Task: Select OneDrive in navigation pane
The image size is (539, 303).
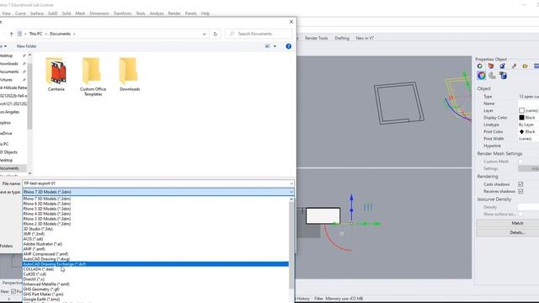Action: click(x=6, y=133)
